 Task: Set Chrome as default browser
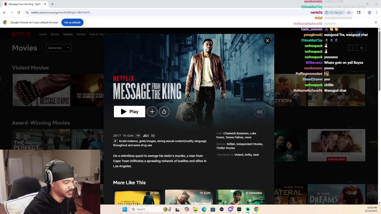(x=72, y=22)
